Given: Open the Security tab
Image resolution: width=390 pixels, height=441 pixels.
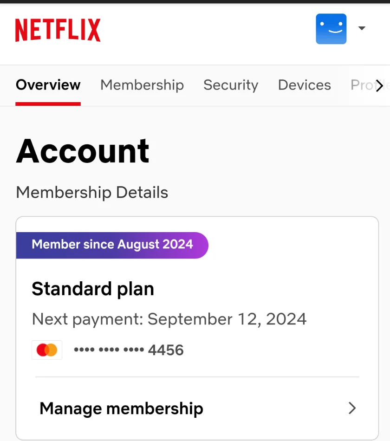Looking at the screenshot, I should (x=231, y=85).
